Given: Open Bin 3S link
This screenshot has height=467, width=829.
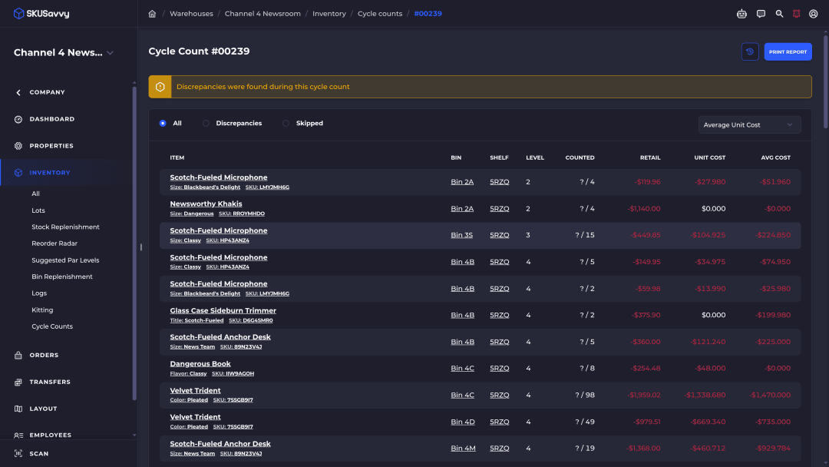Looking at the screenshot, I should [461, 235].
